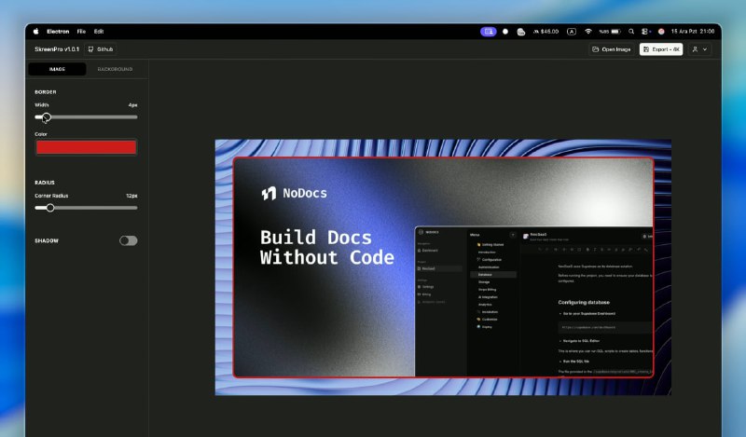This screenshot has width=746, height=437.
Task: Click the red border color swatch
Action: pyautogui.click(x=86, y=146)
